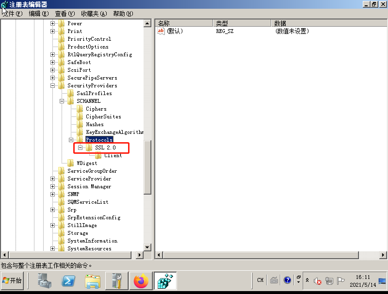The height and width of the screenshot is (294, 388).
Task: Click the blue Help question mark in system tray
Action: pyautogui.click(x=288, y=280)
